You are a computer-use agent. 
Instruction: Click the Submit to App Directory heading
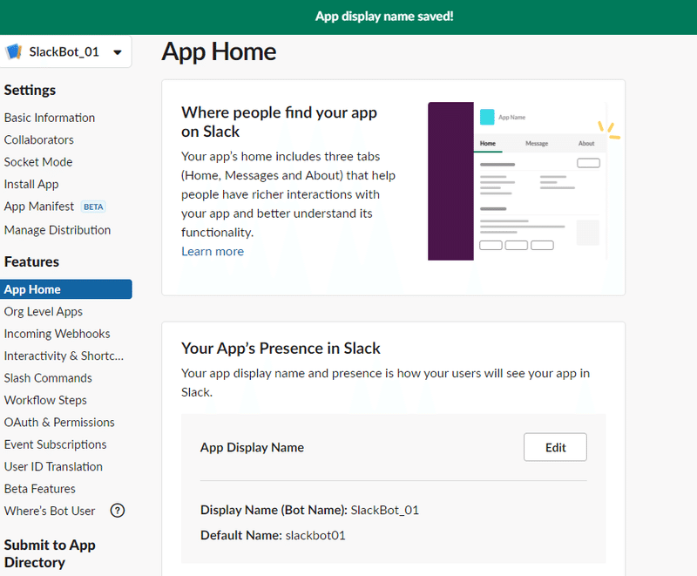click(x=50, y=553)
